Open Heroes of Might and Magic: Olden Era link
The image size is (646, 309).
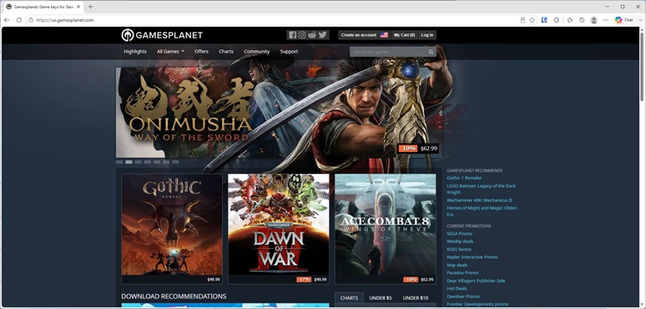pos(482,211)
